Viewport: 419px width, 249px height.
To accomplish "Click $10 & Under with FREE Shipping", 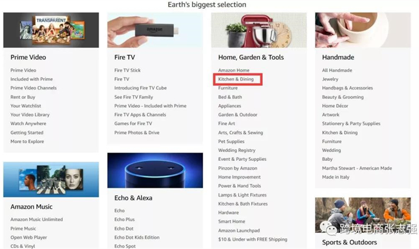I will [x=253, y=240].
